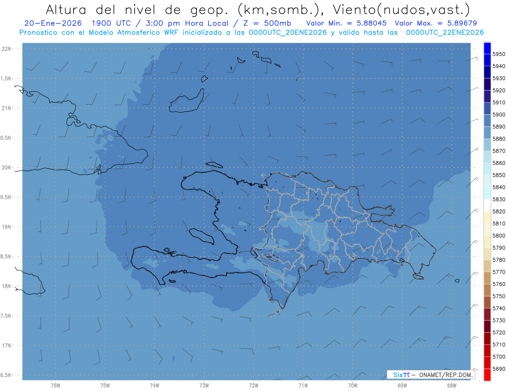Click the '21N' latitude label
This screenshot has width=507, height=391.
(x=6, y=108)
